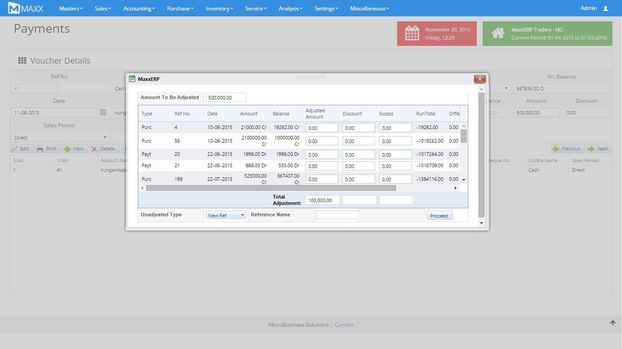Screen dimensions: 622x349
Task: Follow the Contact link in footer
Action: click(344, 325)
